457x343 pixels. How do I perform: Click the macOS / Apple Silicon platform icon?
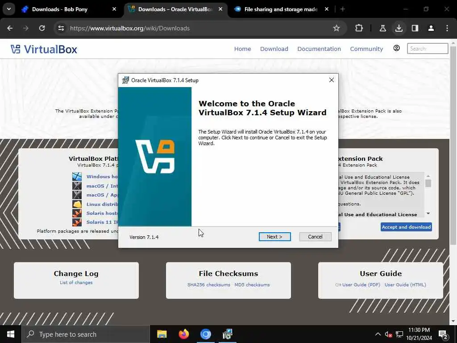tap(77, 195)
